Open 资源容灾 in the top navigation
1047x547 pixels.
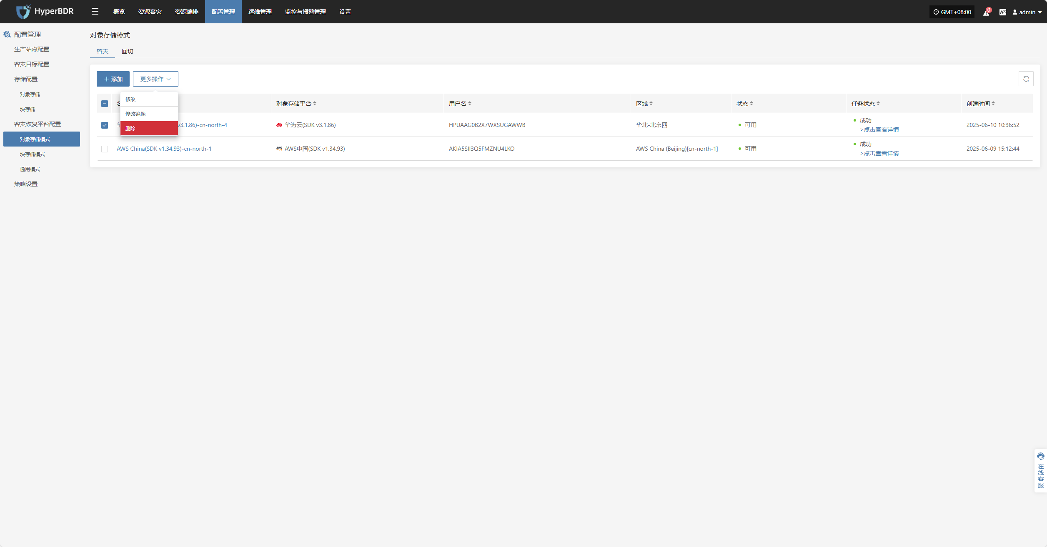pyautogui.click(x=150, y=12)
